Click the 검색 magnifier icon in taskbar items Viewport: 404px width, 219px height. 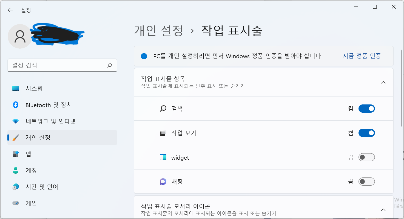pyautogui.click(x=163, y=109)
